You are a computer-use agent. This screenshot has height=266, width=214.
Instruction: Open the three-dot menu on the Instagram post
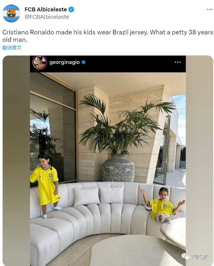coord(178,62)
